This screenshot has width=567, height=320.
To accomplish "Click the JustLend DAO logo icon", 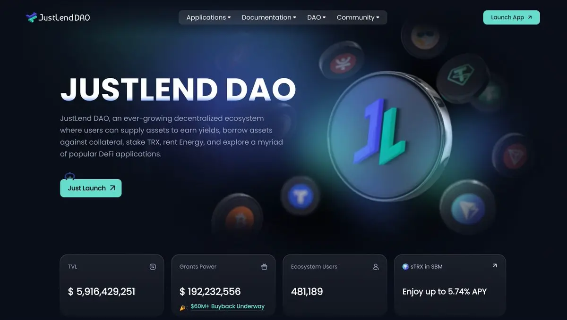I will (31, 17).
